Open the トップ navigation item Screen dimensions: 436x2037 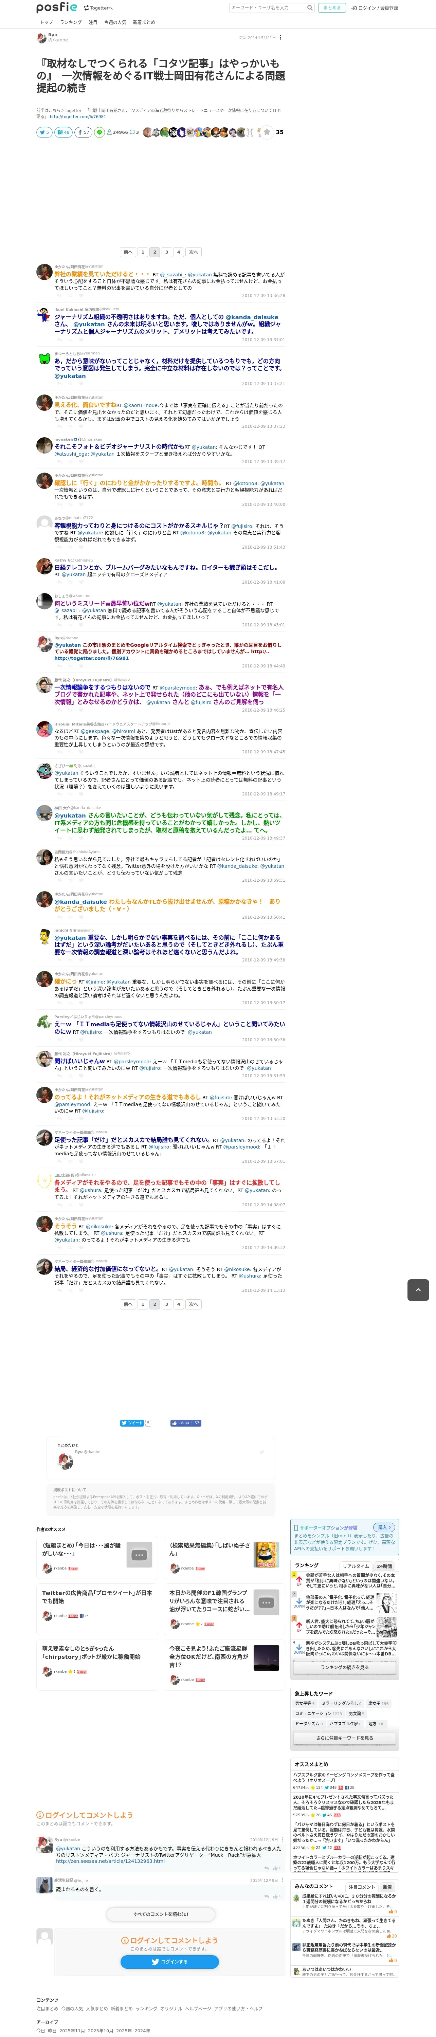[x=47, y=22]
